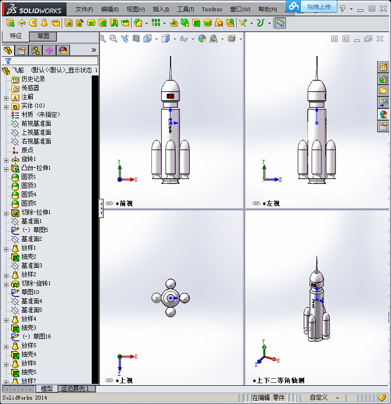Image resolution: width=391 pixels, height=404 pixels.
Task: Open the PropertyManager tab
Action: (x=22, y=50)
